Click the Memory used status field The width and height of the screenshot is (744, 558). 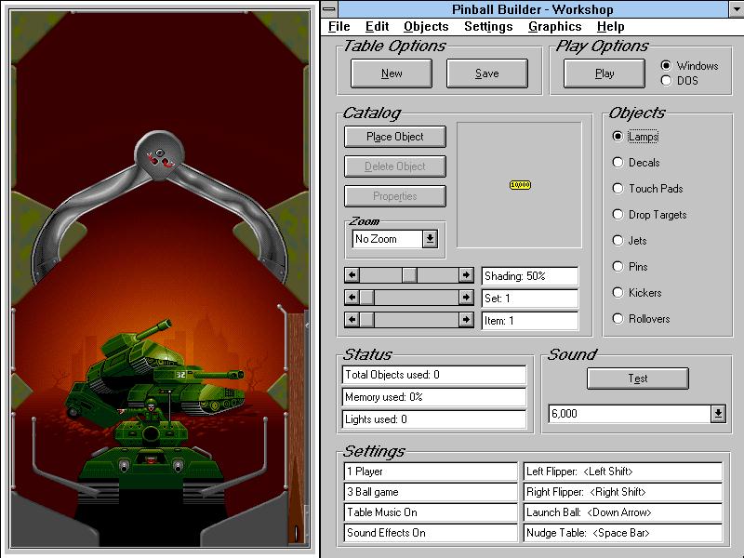(434, 397)
